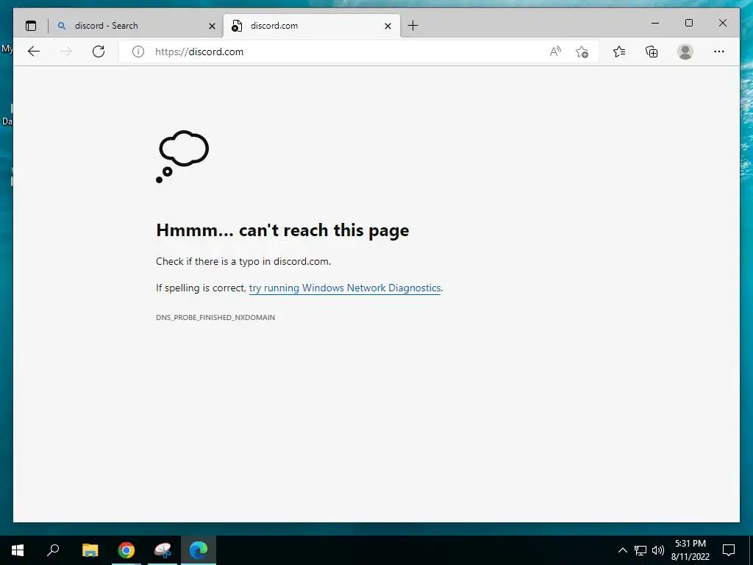753x565 pixels.
Task: Try running Windows Network Diagnostics link
Action: click(345, 288)
